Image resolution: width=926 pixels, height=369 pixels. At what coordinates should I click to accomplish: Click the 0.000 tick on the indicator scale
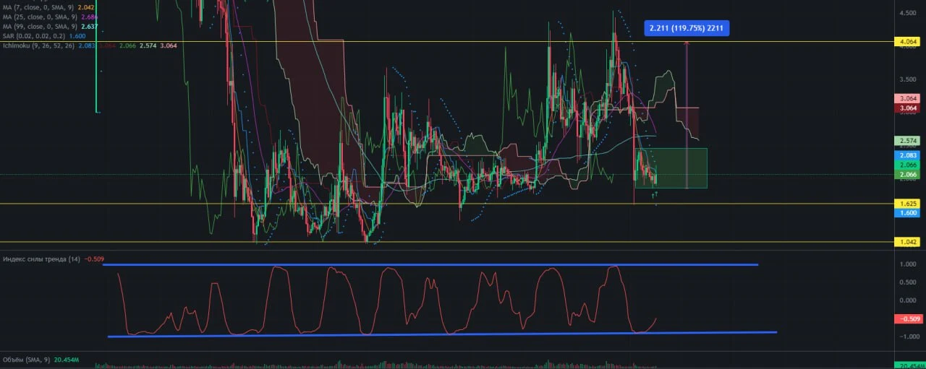coord(909,300)
